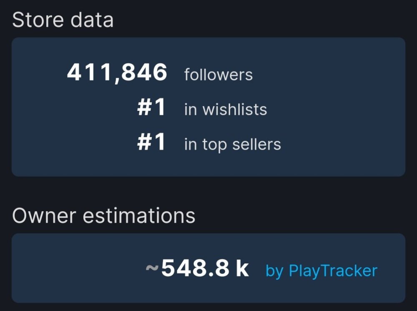Click the "Owner estimations" heading
The width and height of the screenshot is (417, 311).
(x=104, y=216)
